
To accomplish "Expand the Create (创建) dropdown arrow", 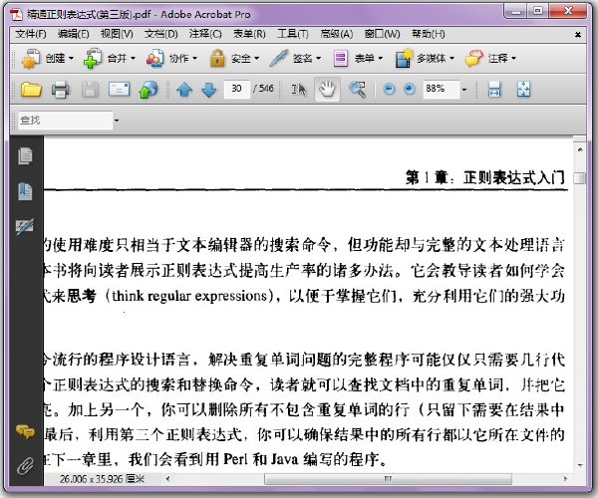I will click(71, 59).
